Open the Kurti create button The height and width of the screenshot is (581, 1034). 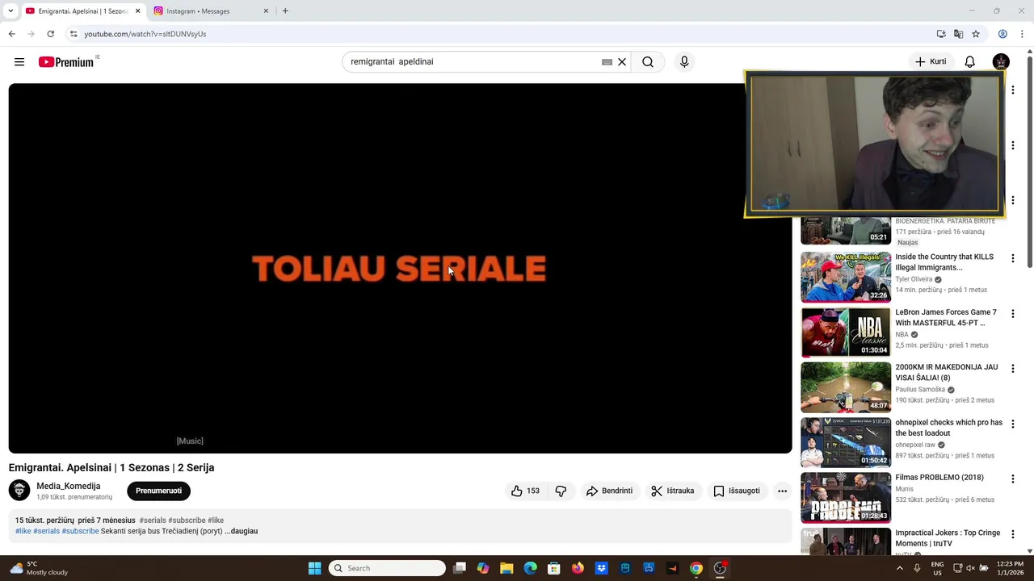(931, 62)
